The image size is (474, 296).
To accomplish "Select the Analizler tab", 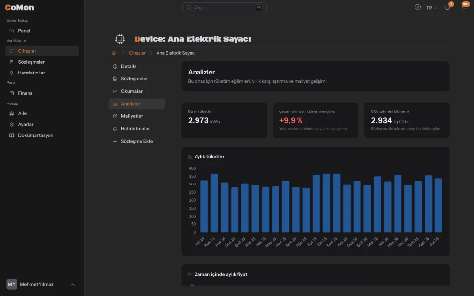I will (x=137, y=104).
